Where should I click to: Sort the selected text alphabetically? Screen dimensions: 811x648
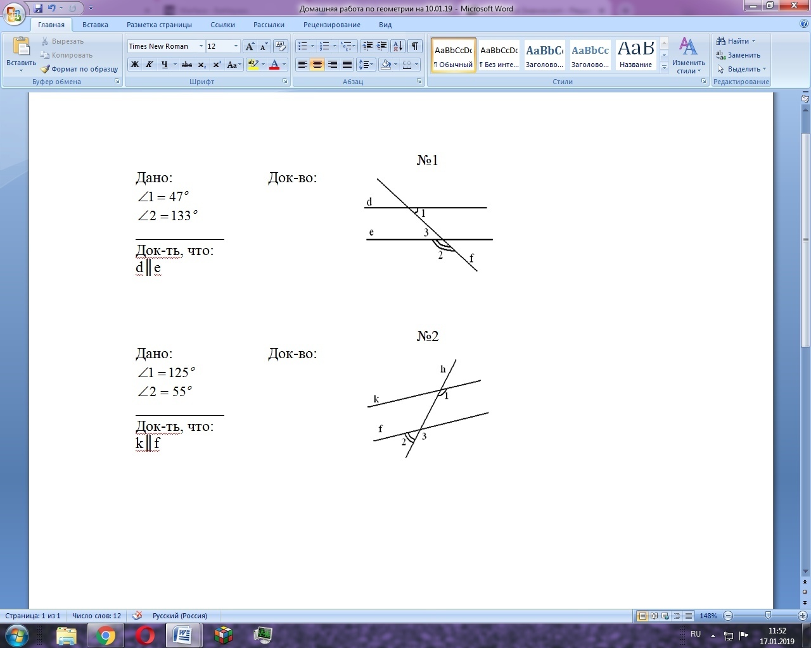[398, 46]
